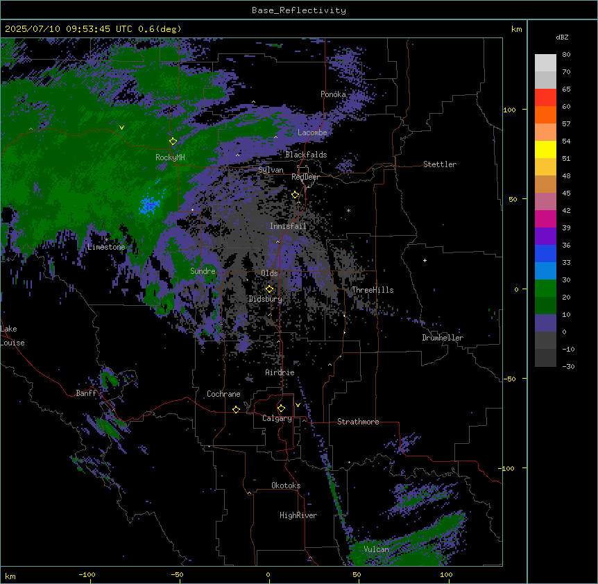Click the Drumheller label
Viewport: 598px width, 584px height.
pos(443,338)
